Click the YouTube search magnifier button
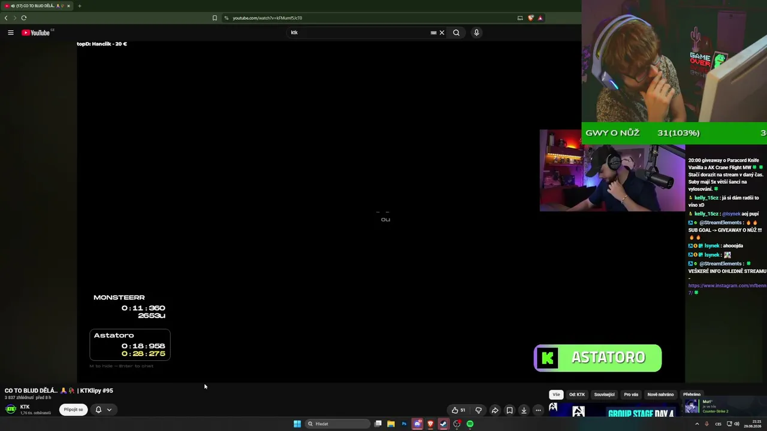Viewport: 767px width, 431px height. 456,32
